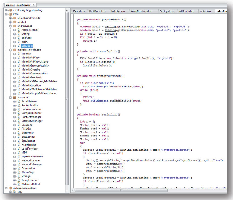Click the Mobclix class file icon
The image size is (233, 200).
19,54
